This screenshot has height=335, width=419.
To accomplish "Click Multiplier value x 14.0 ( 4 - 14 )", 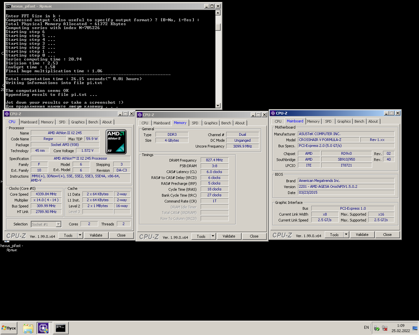I will (x=46, y=200).
